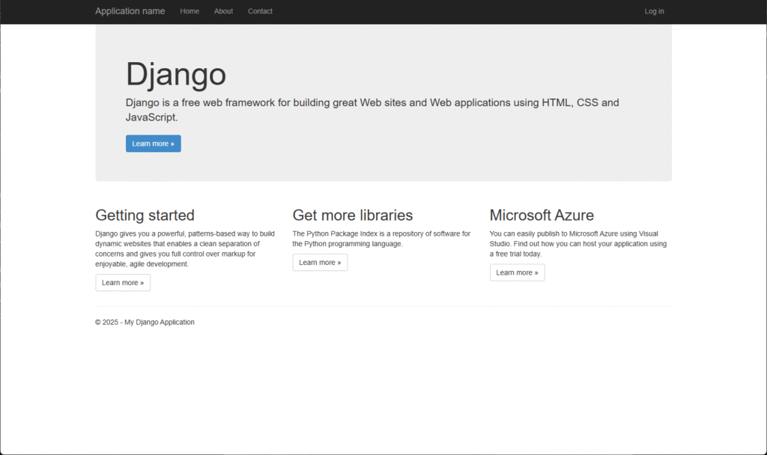Click the patterns-based dynamic websites paragraph
This screenshot has width=767, height=455.
(184, 248)
